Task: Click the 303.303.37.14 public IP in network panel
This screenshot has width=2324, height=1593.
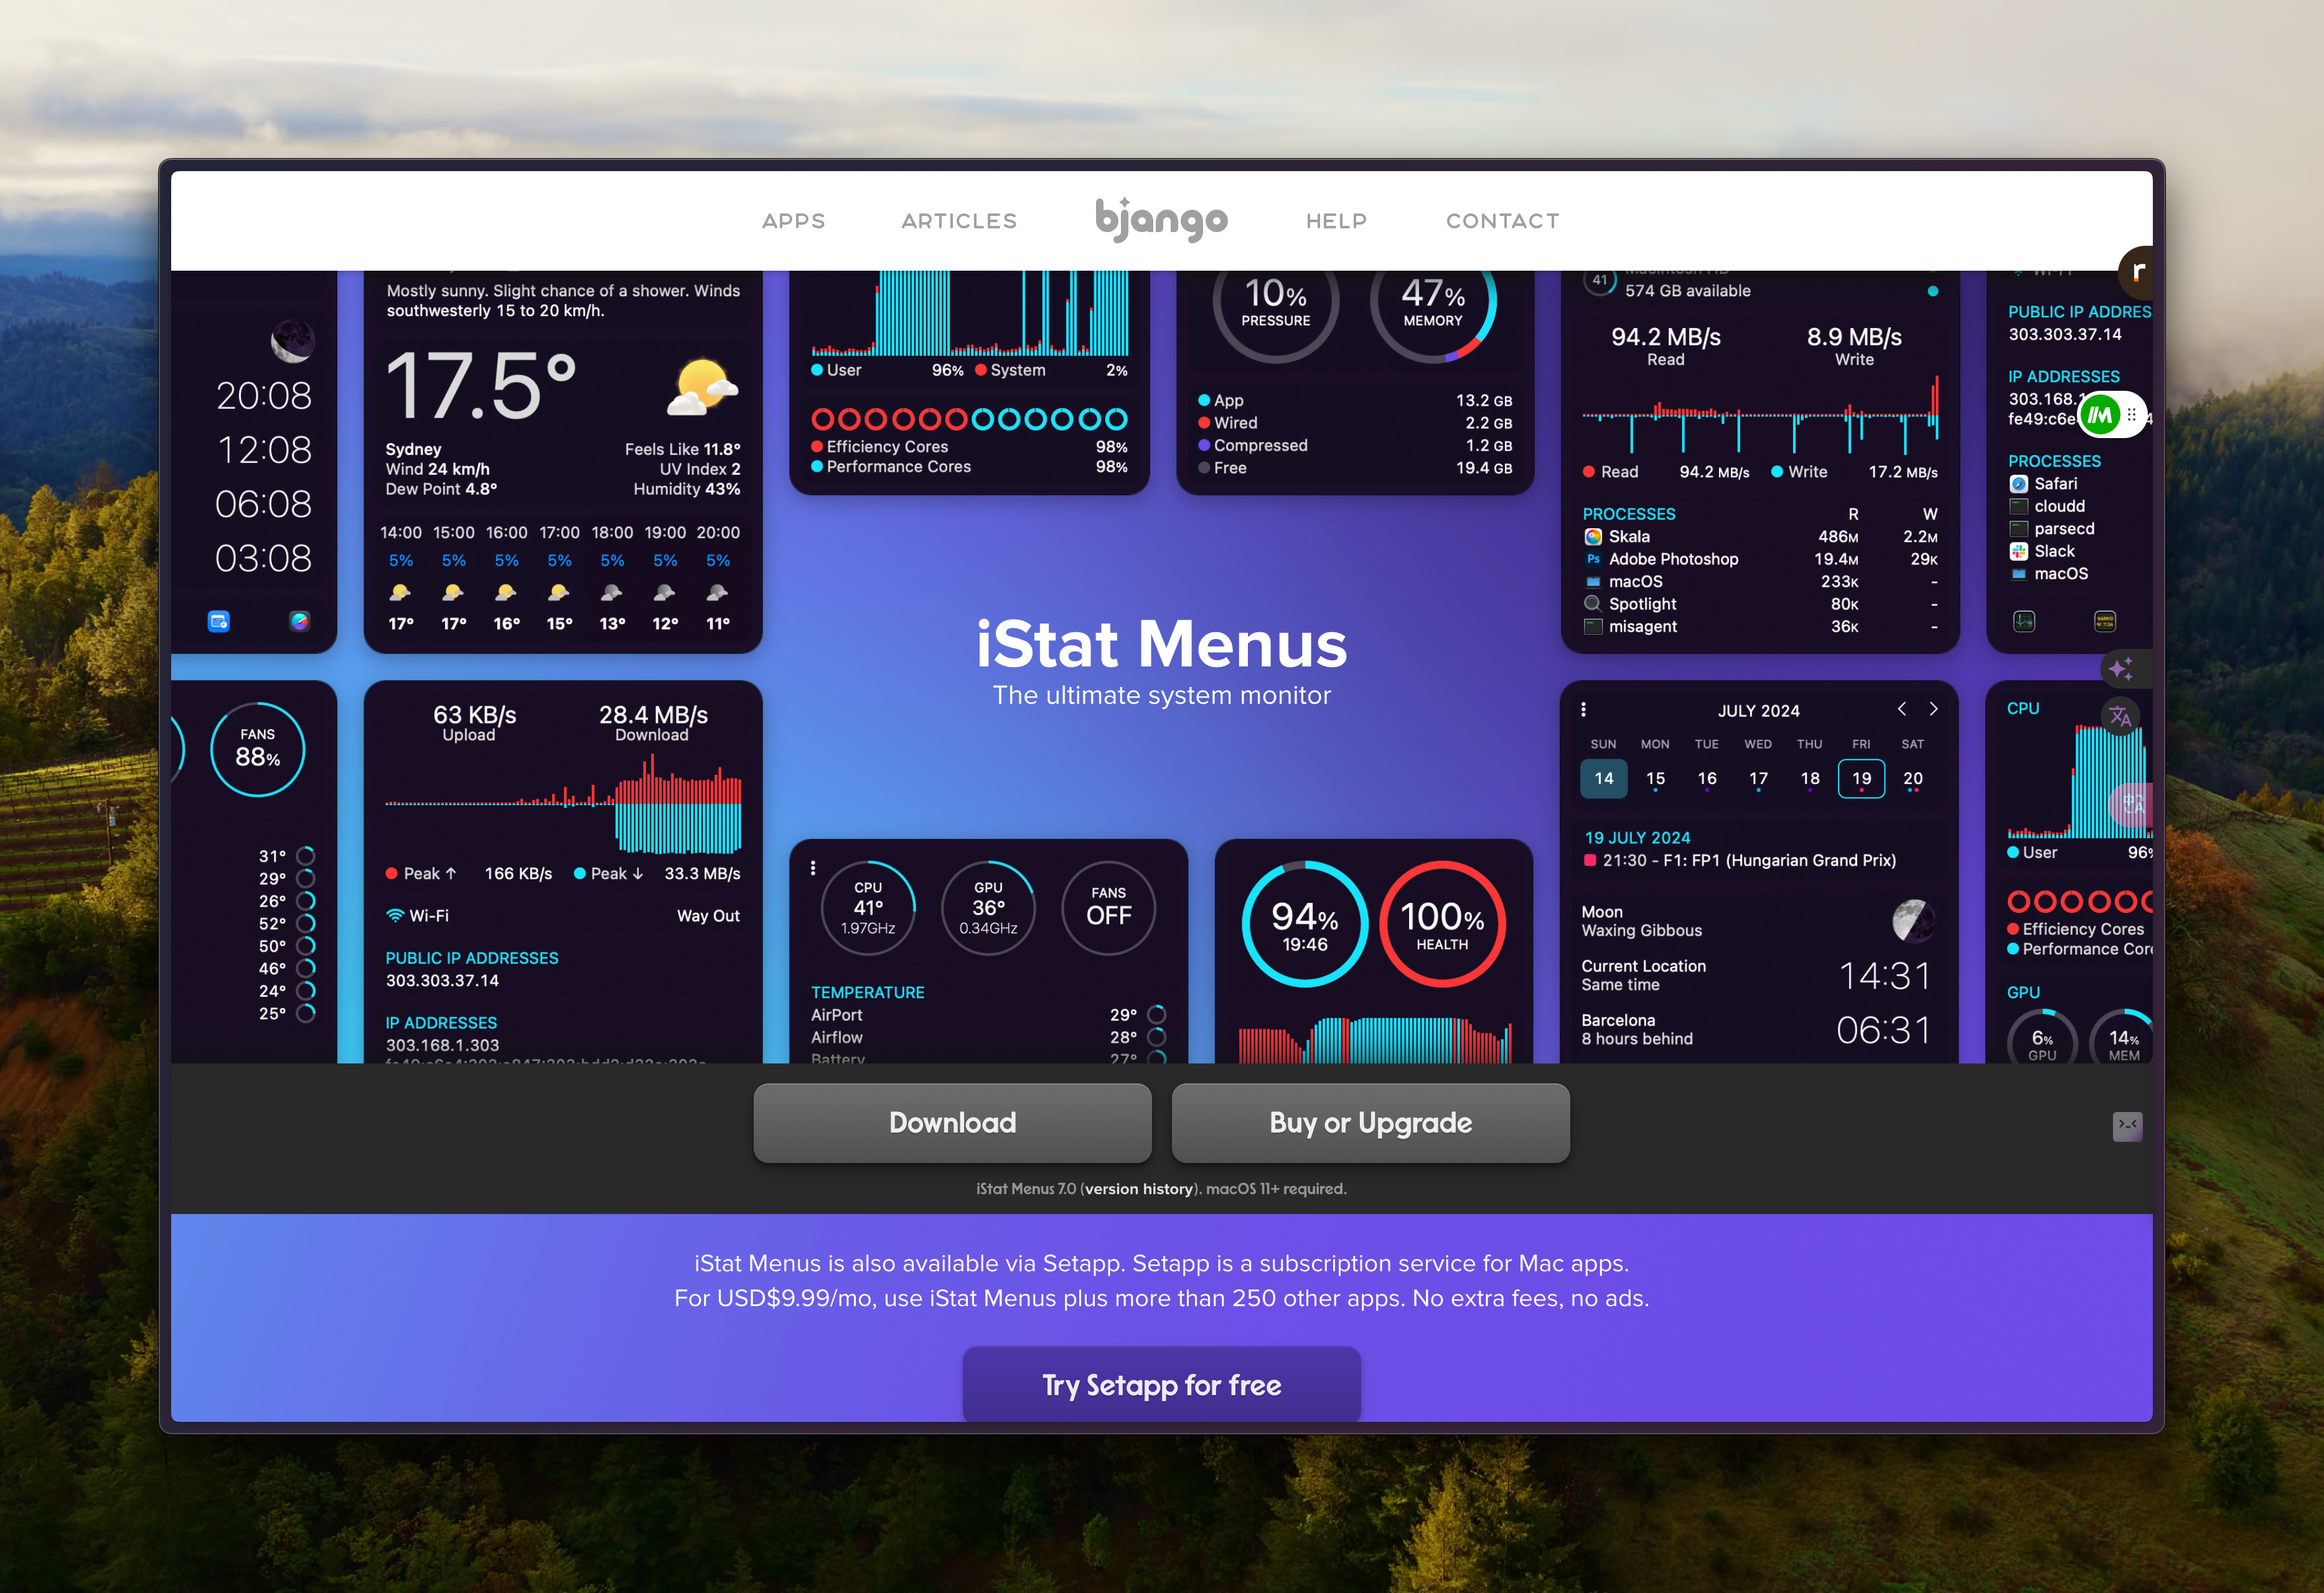Action: coord(442,980)
